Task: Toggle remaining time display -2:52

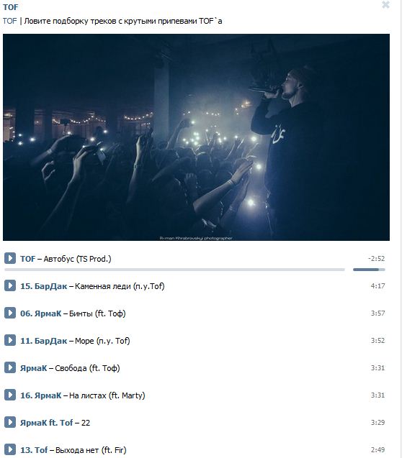Action: point(376,259)
